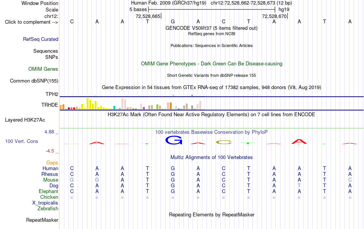Viewport: 364px width, 229px height.
Task: Open the 100 Vert. Cons track label
Action: (x=21, y=141)
